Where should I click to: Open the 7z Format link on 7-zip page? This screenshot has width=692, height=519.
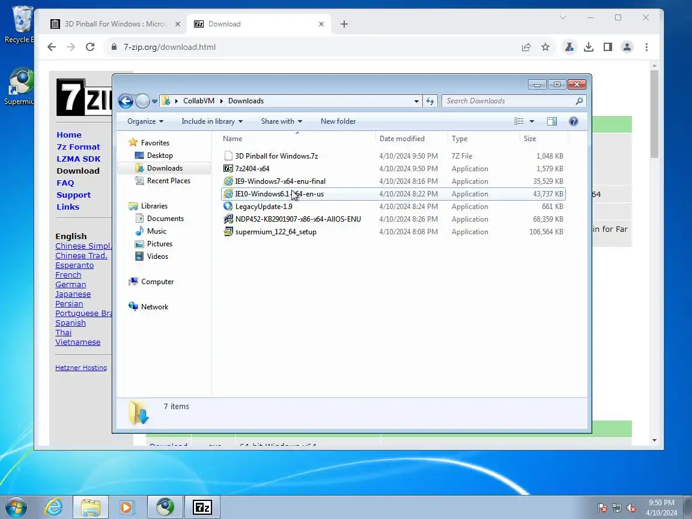78,147
